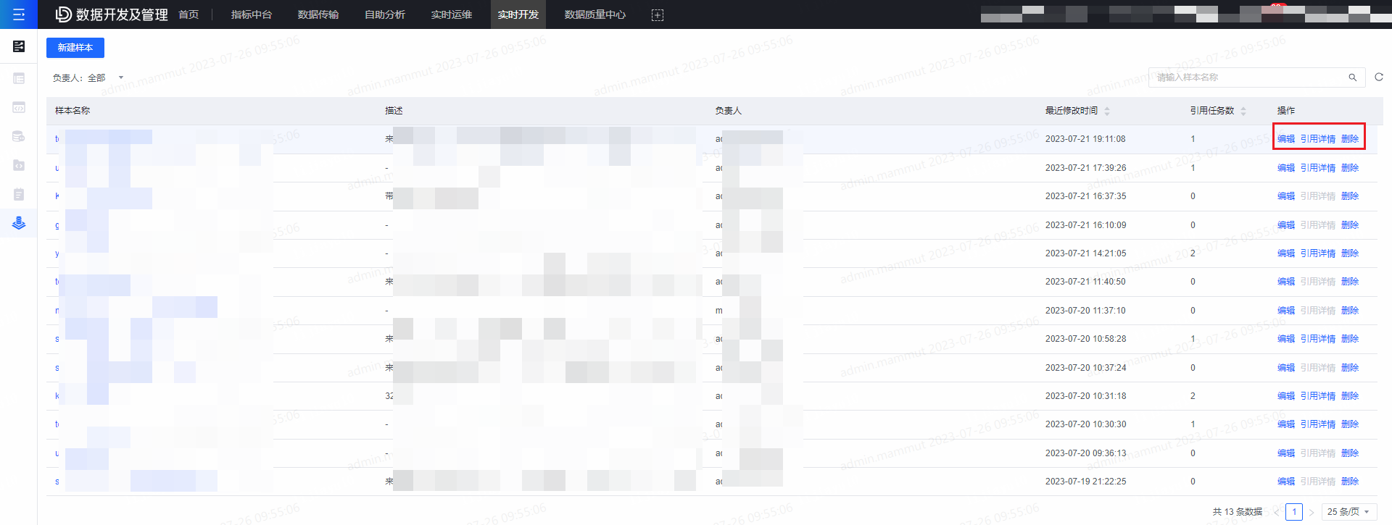Open the 25 条/页 page size dropdown
The image size is (1392, 525).
pos(1349,512)
